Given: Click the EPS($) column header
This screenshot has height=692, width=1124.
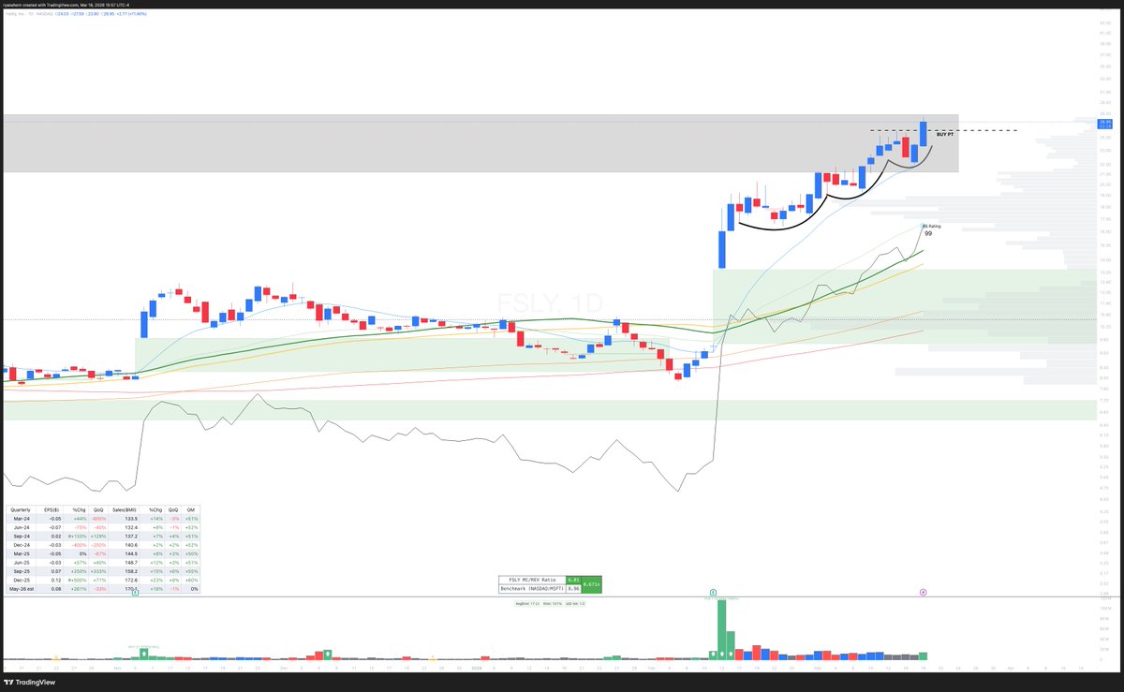Looking at the screenshot, I should [x=52, y=509].
